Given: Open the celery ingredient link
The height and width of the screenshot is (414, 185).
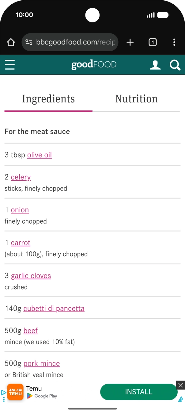Looking at the screenshot, I should click(x=21, y=177).
